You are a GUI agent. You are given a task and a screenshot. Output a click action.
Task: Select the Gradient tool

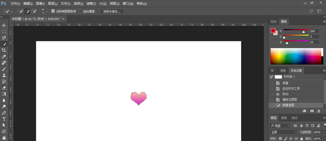click(x=4, y=94)
